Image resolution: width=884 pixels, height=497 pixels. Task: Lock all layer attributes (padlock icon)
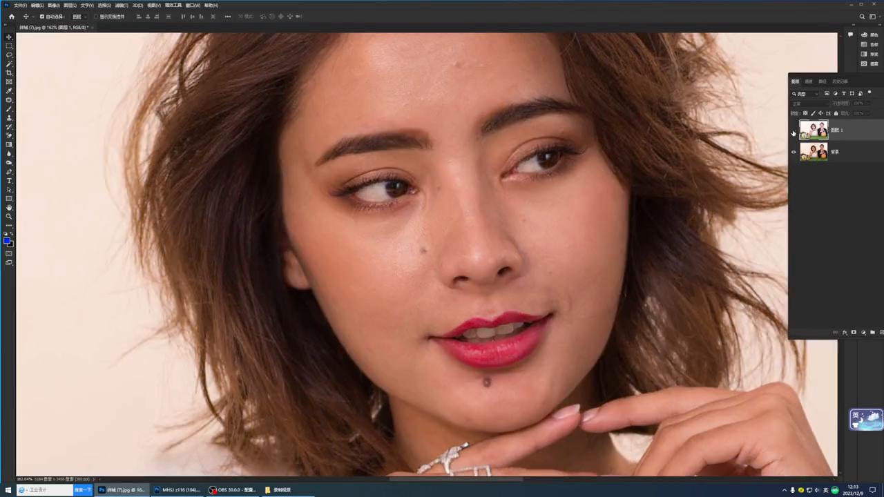coord(836,113)
